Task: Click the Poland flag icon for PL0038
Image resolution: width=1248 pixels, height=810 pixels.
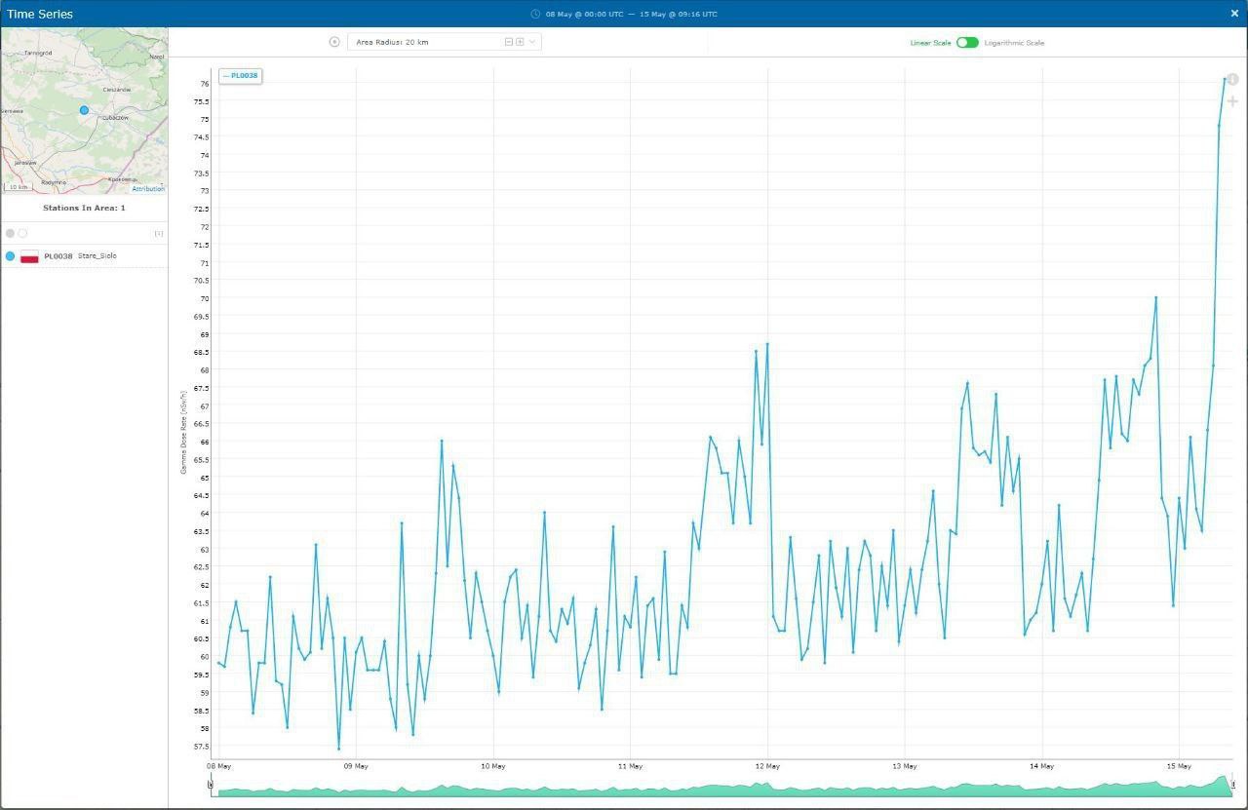Action: tap(29, 256)
